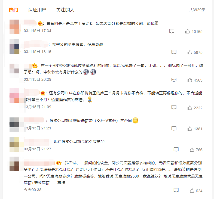214x199 pixels.
Task: Like the comment with 766 likes
Action: coord(192,150)
